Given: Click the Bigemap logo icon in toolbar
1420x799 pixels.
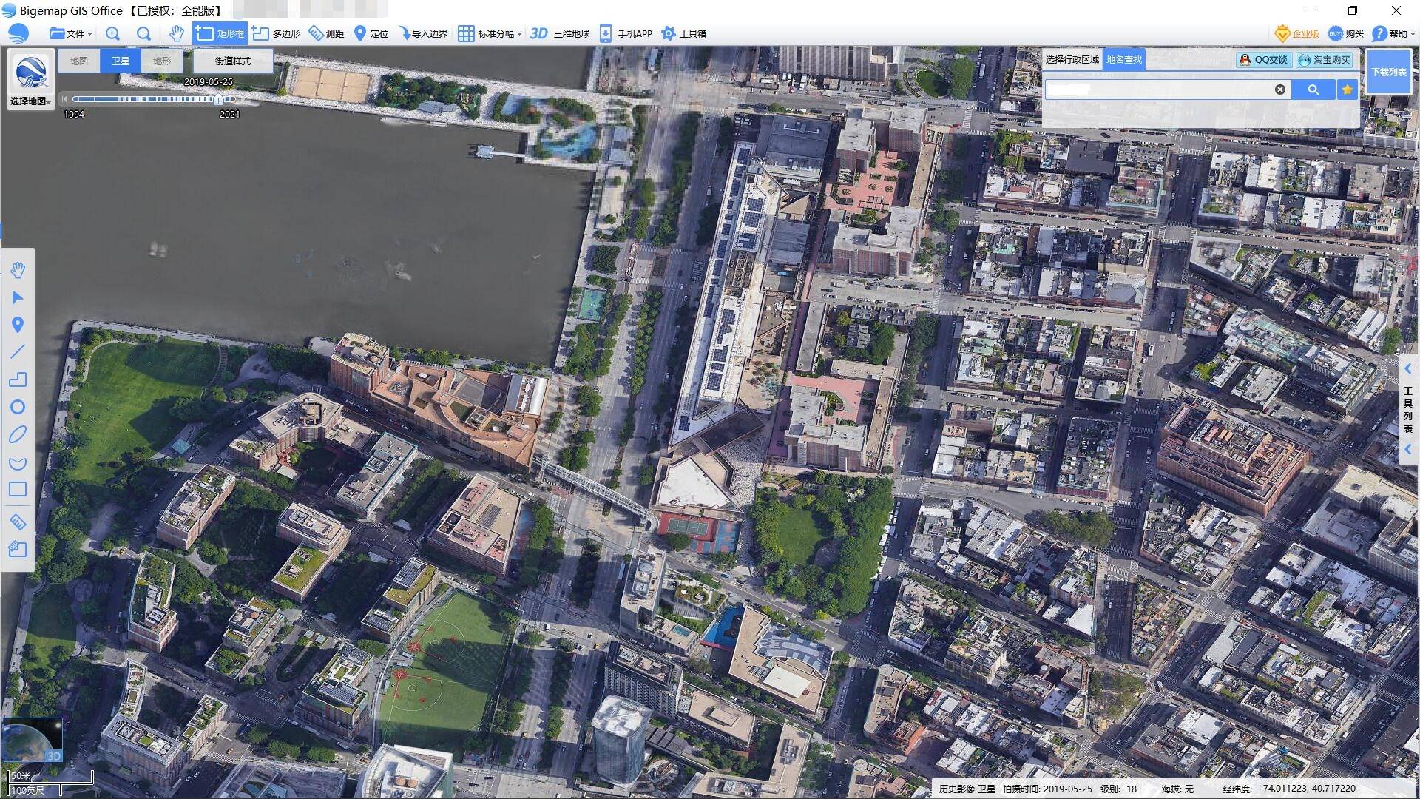Looking at the screenshot, I should [18, 33].
